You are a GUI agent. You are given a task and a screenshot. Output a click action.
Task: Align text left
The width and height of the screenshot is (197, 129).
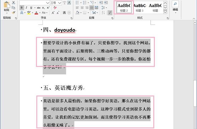77,8
